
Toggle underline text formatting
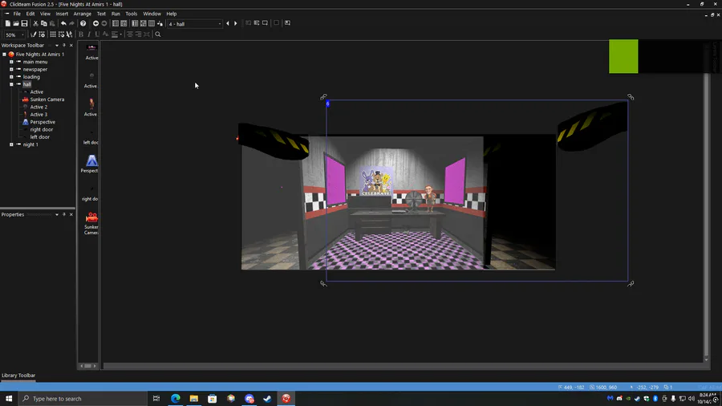[x=97, y=35]
